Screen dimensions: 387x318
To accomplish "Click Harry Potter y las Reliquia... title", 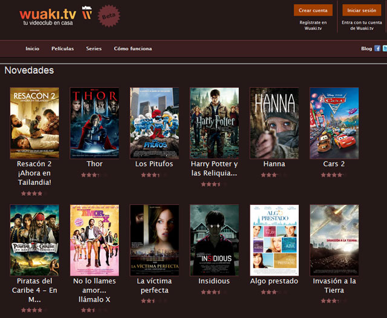I will (214, 169).
